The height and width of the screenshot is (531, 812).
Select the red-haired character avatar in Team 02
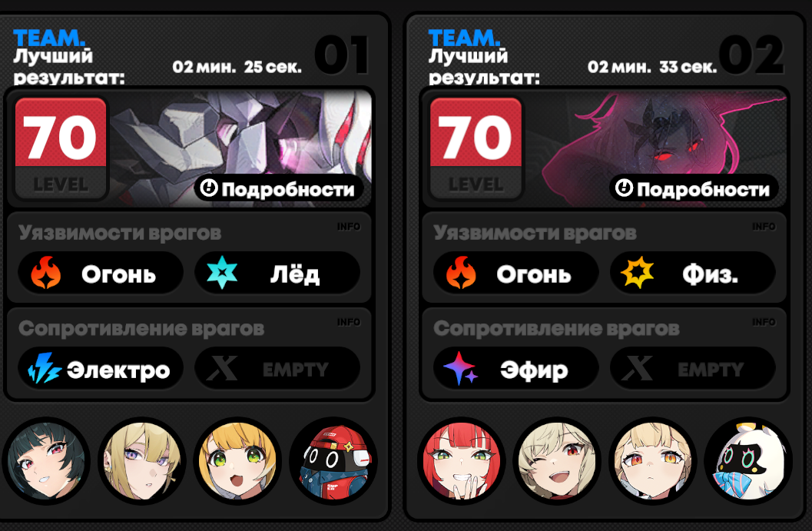462,460
